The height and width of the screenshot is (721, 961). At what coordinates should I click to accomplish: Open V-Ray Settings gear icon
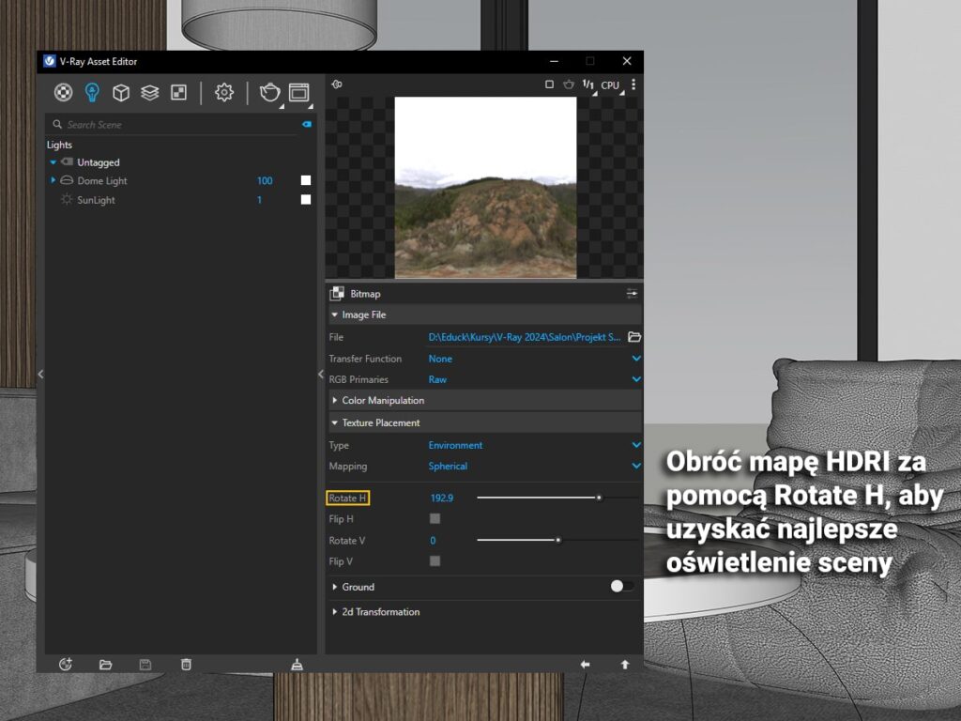223,92
